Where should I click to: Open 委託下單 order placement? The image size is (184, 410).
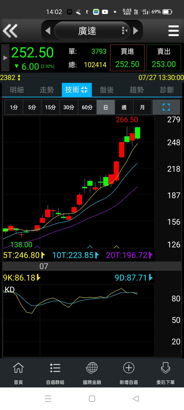click(166, 373)
